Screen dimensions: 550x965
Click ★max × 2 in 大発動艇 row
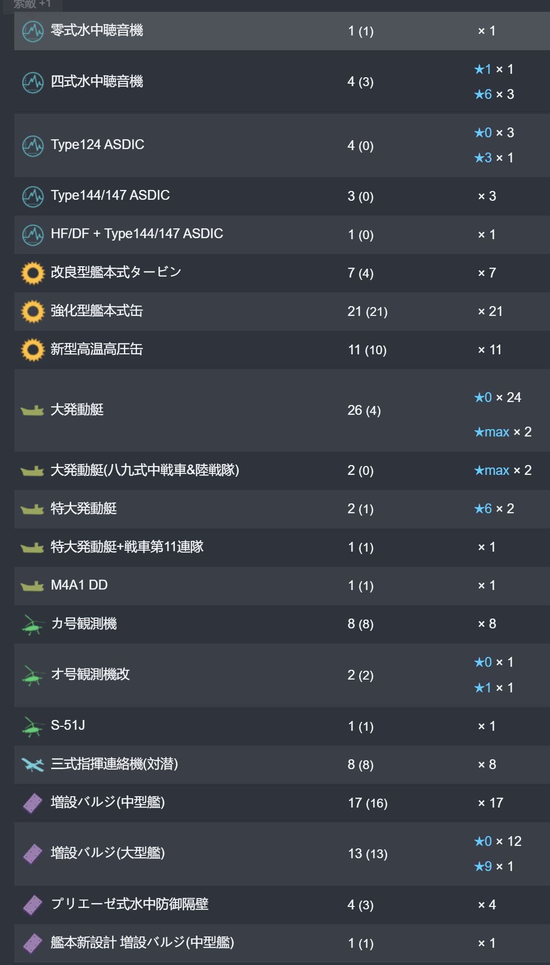point(503,432)
